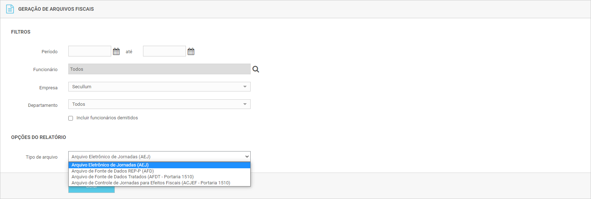Click the period start date field
Image resolution: width=591 pixels, height=199 pixels.
(x=90, y=51)
